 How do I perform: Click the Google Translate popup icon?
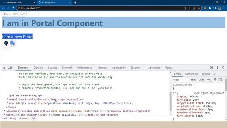(x=13, y=43)
